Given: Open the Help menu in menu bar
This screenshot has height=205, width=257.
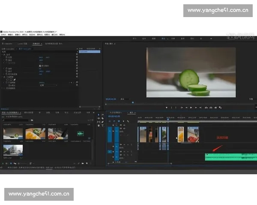Looking at the screenshot, I should (x=62, y=35).
